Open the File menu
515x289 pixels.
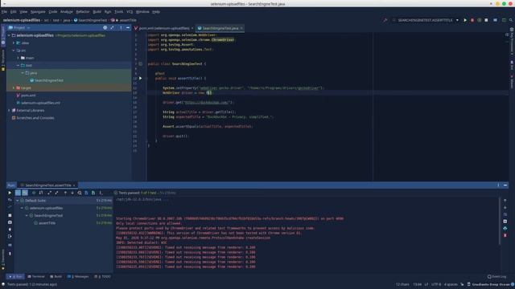click(4, 12)
